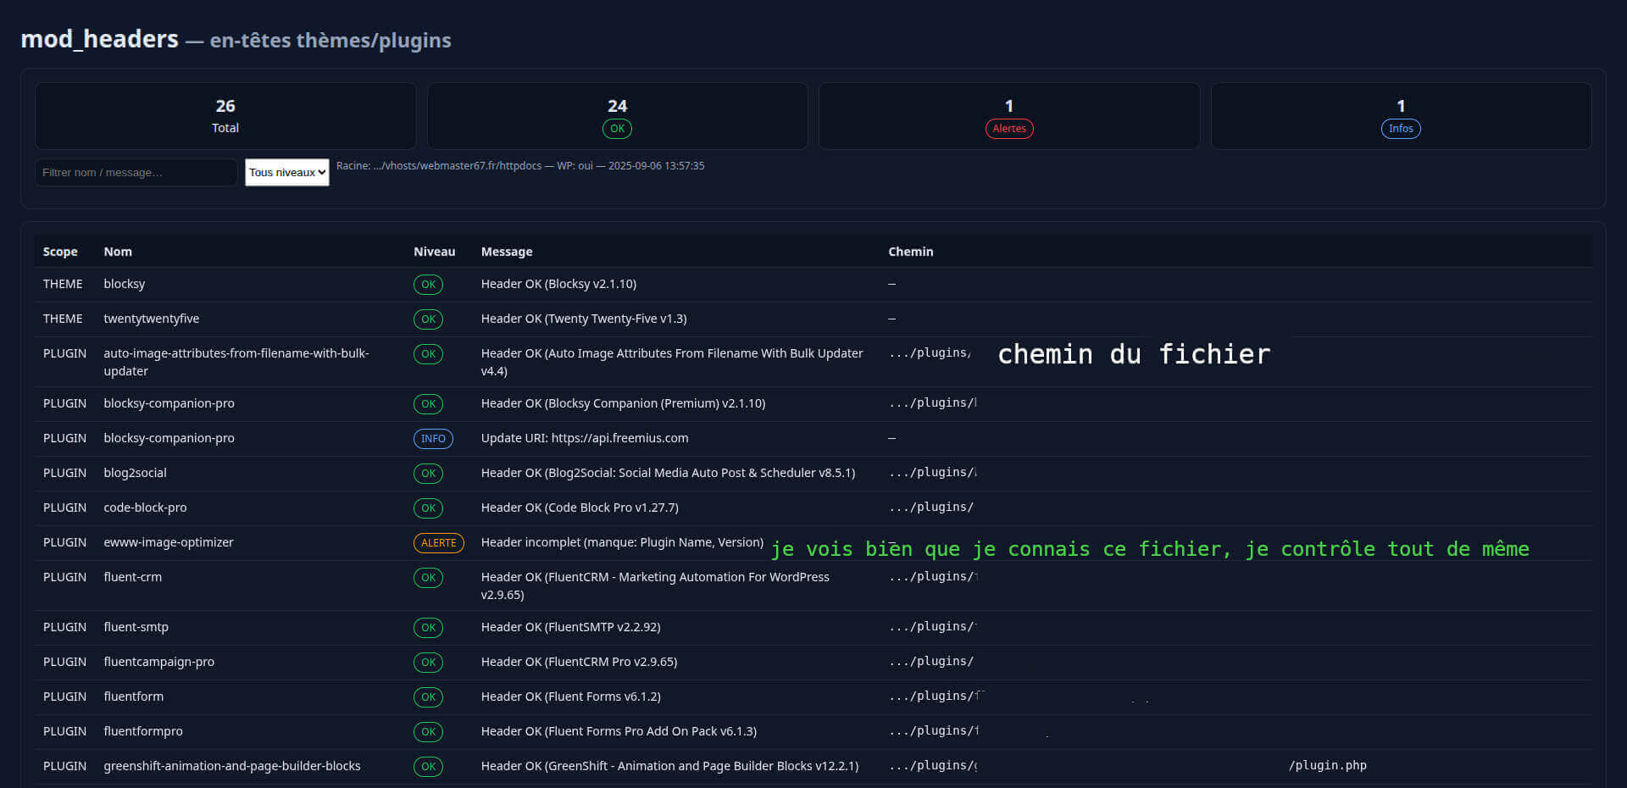Screen dimensions: 1627x788
Task: Click the OK badge on the greenshift-animation row
Action: tap(428, 767)
